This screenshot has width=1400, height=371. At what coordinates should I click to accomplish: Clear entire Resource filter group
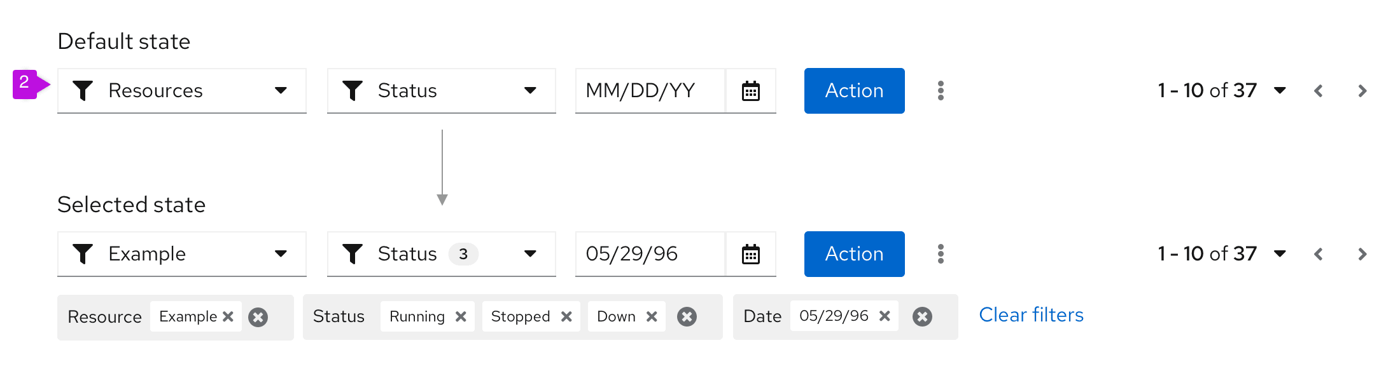coord(258,317)
